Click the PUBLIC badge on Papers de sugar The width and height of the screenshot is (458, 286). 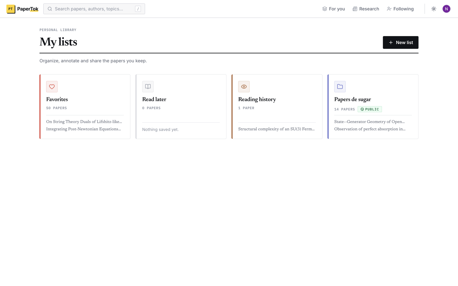370,109
